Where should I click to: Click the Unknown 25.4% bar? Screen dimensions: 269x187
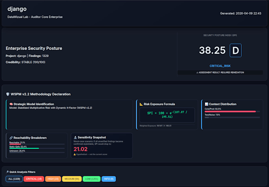37,153
